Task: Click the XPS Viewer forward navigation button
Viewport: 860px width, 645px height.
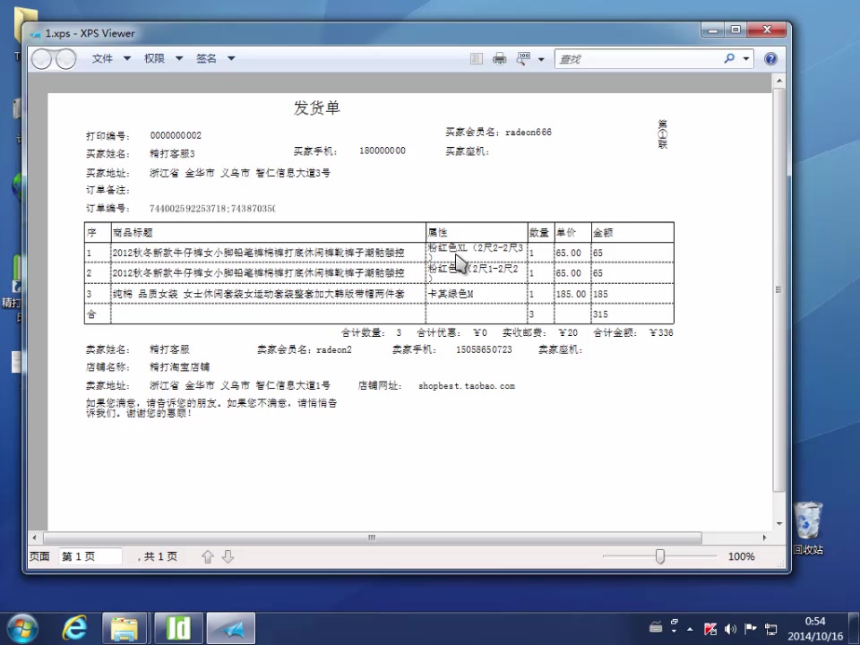Action: coord(65,59)
